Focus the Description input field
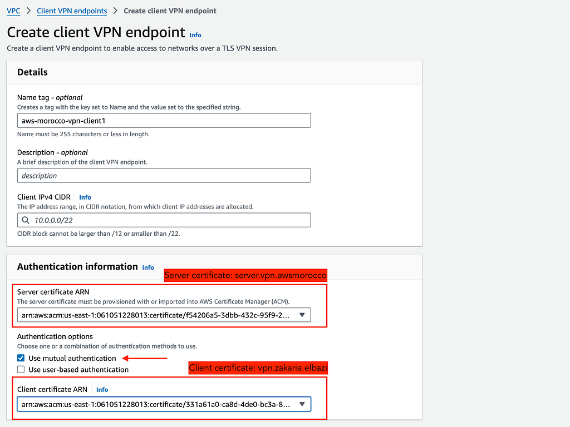The height and width of the screenshot is (427, 570). [x=164, y=175]
